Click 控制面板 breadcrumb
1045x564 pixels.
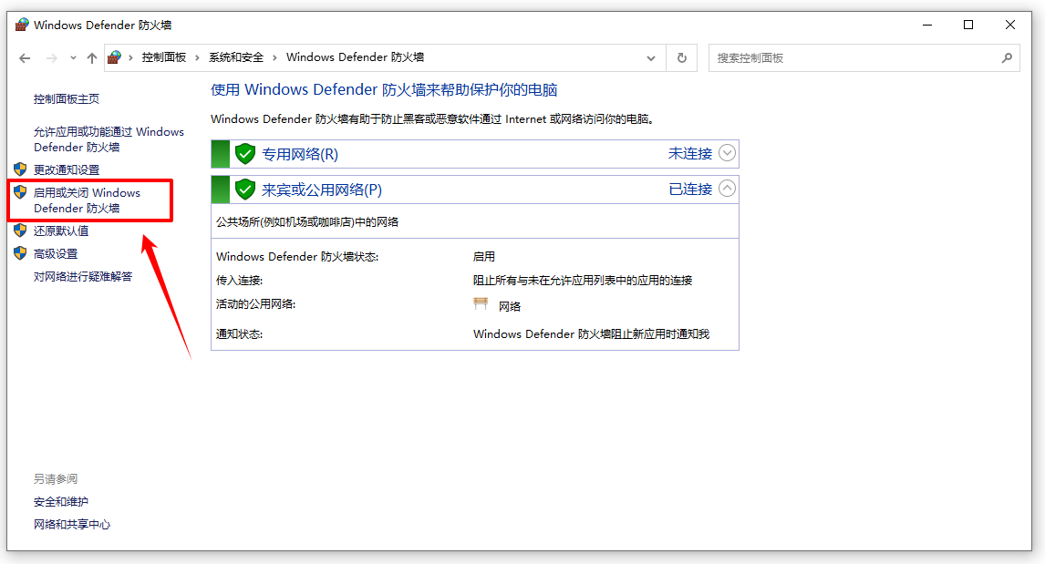[164, 57]
